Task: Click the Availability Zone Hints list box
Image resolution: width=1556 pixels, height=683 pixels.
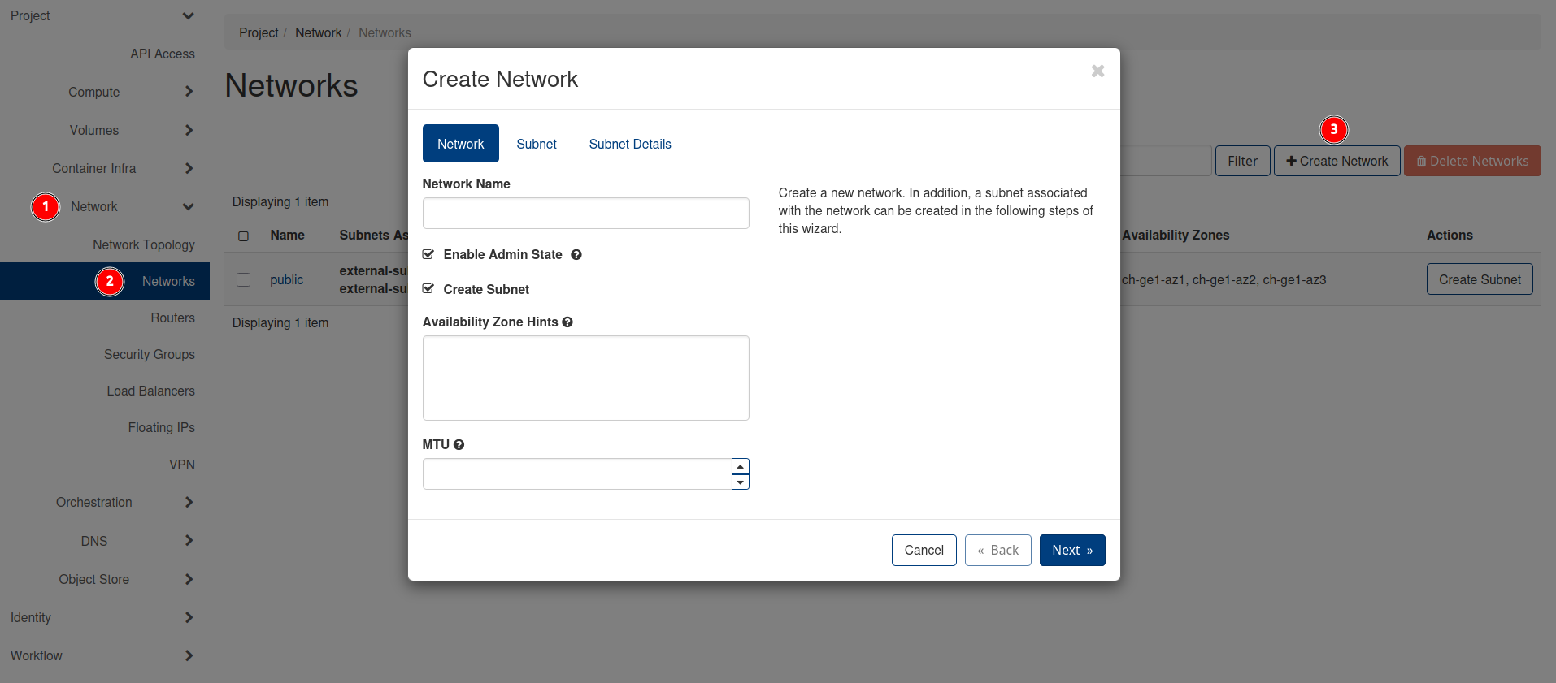Action: 585,378
